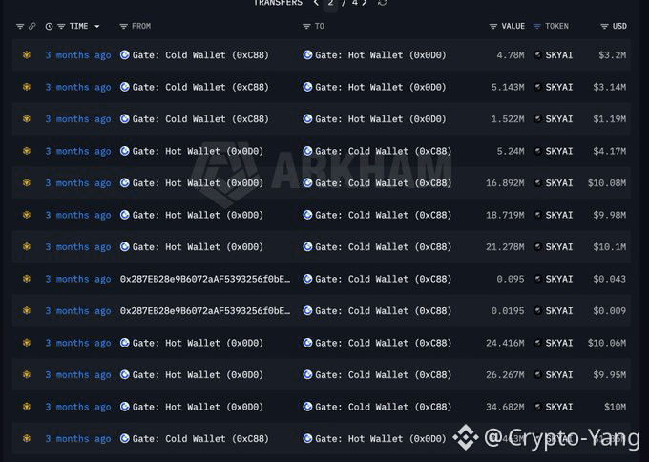The height and width of the screenshot is (462, 649).
Task: Open the timestamp link of the 16.892M transfer
Action: pos(78,183)
